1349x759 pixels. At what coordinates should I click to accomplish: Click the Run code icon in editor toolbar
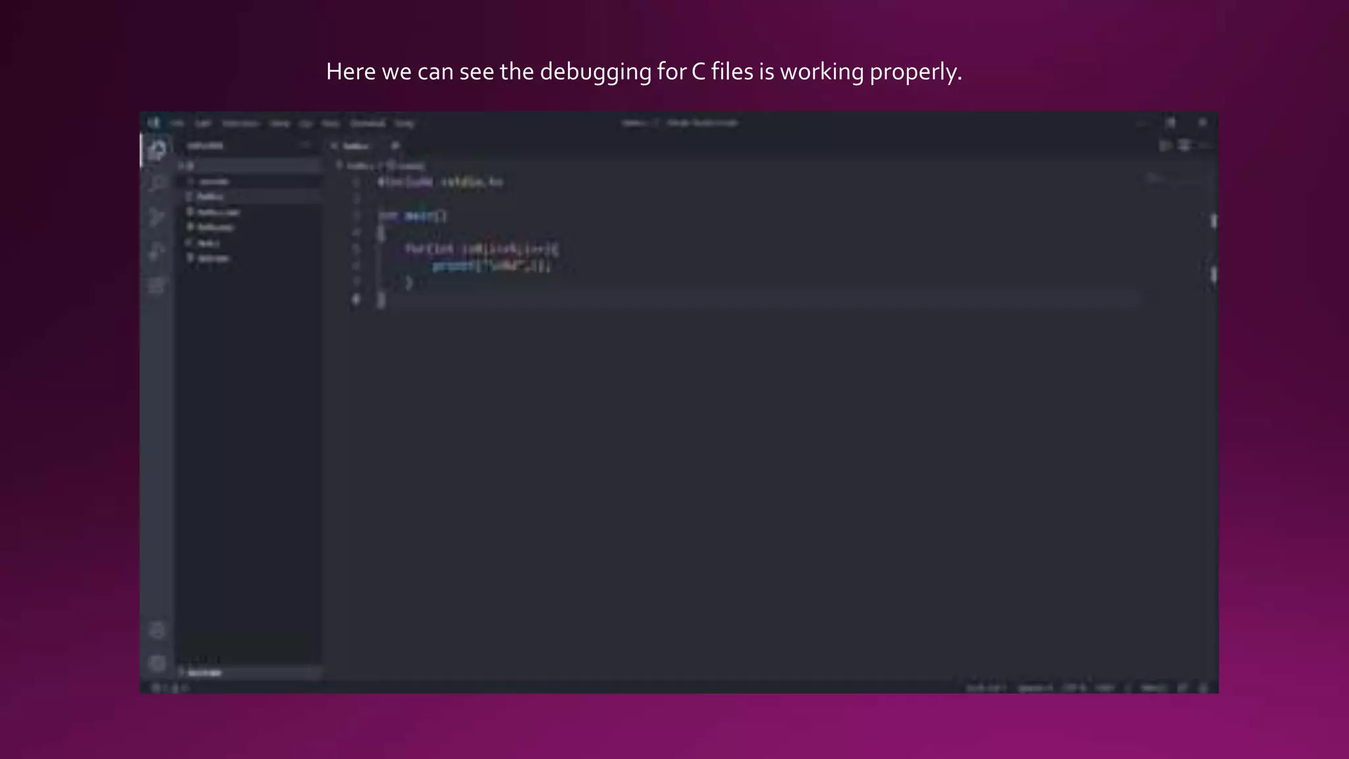pyautogui.click(x=1165, y=145)
